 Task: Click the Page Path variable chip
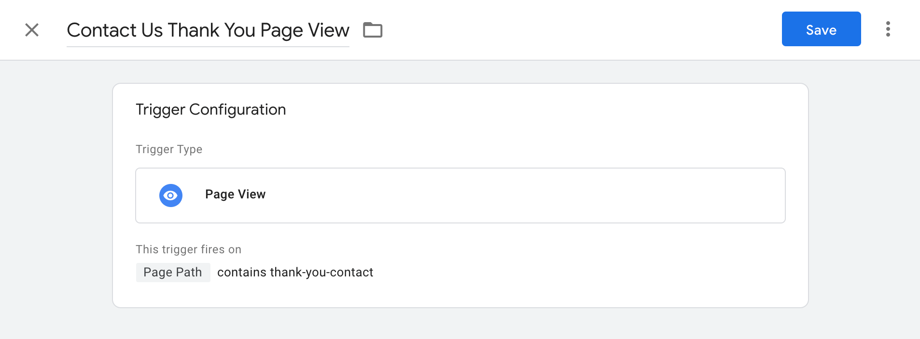(x=173, y=273)
